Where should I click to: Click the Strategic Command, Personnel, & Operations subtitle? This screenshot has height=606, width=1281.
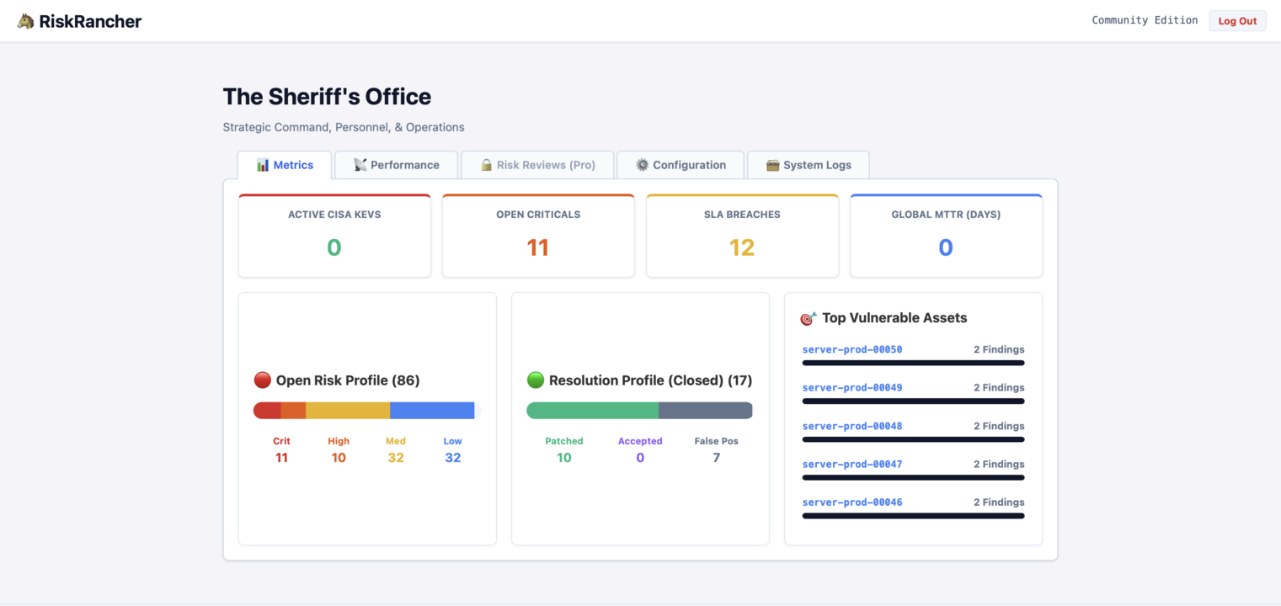(344, 127)
